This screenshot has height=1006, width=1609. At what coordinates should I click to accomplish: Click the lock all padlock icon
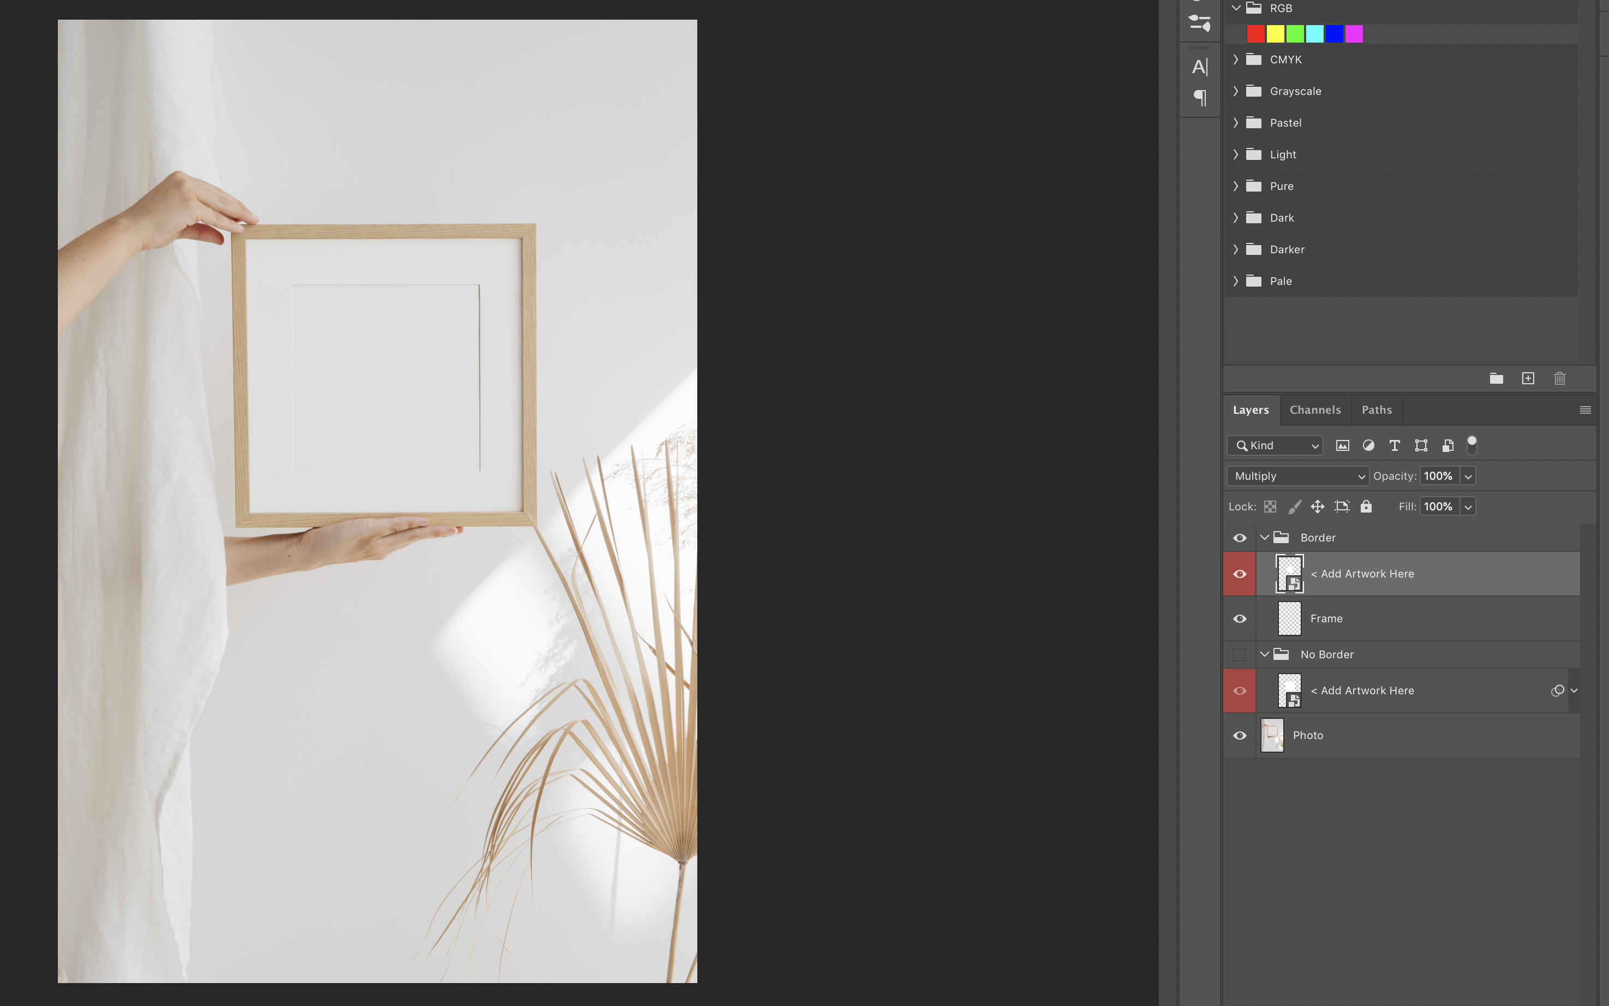(1366, 507)
